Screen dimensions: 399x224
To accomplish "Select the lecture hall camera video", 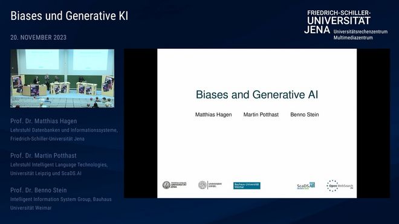I will (62, 78).
